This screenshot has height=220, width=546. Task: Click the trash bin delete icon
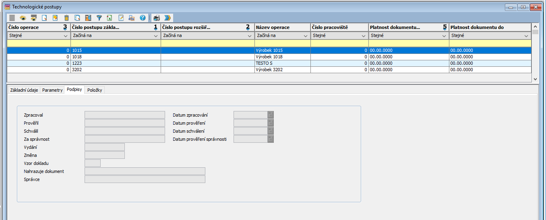coord(66,18)
